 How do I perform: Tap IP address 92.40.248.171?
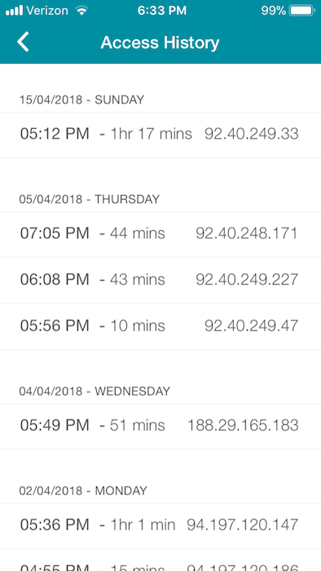coord(247,233)
